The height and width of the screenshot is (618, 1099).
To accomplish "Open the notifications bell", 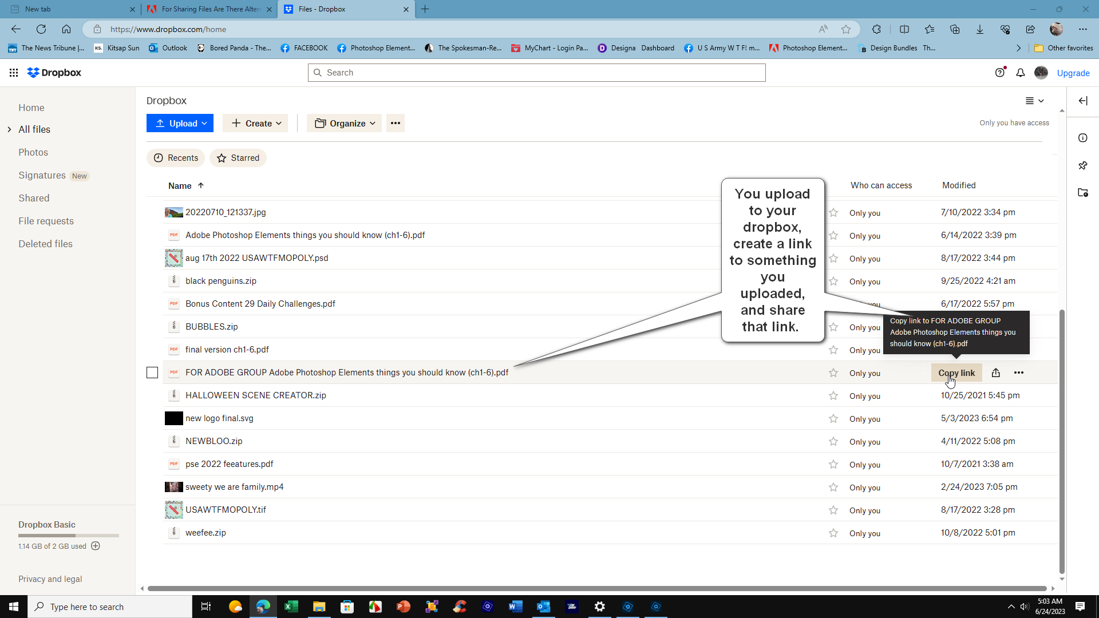I will pos(1021,73).
